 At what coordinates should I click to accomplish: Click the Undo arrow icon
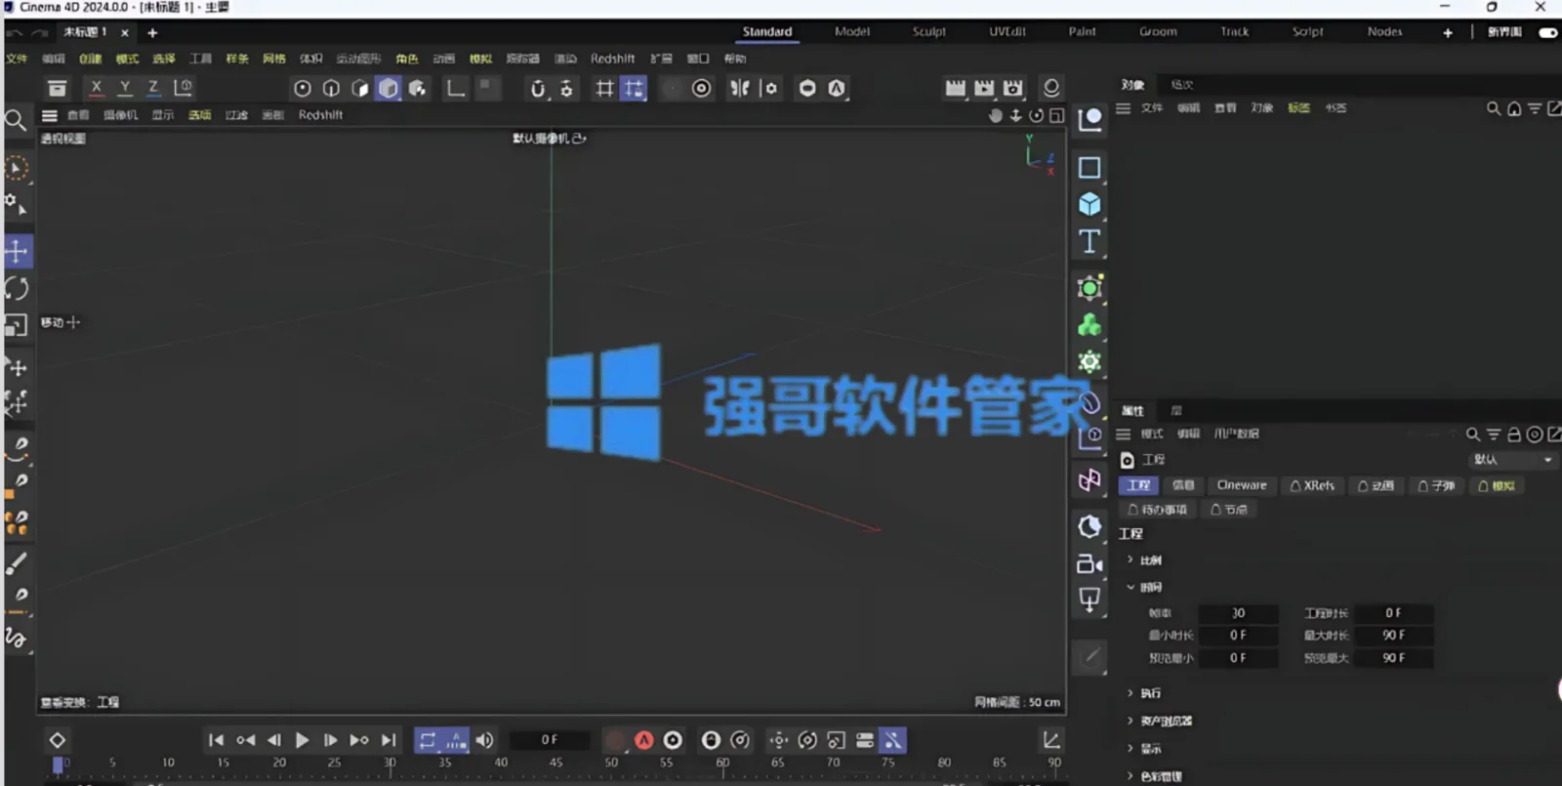tap(14, 32)
